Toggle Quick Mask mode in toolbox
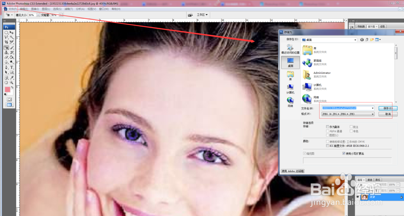Screen dimensions: 404x216 click(9, 99)
